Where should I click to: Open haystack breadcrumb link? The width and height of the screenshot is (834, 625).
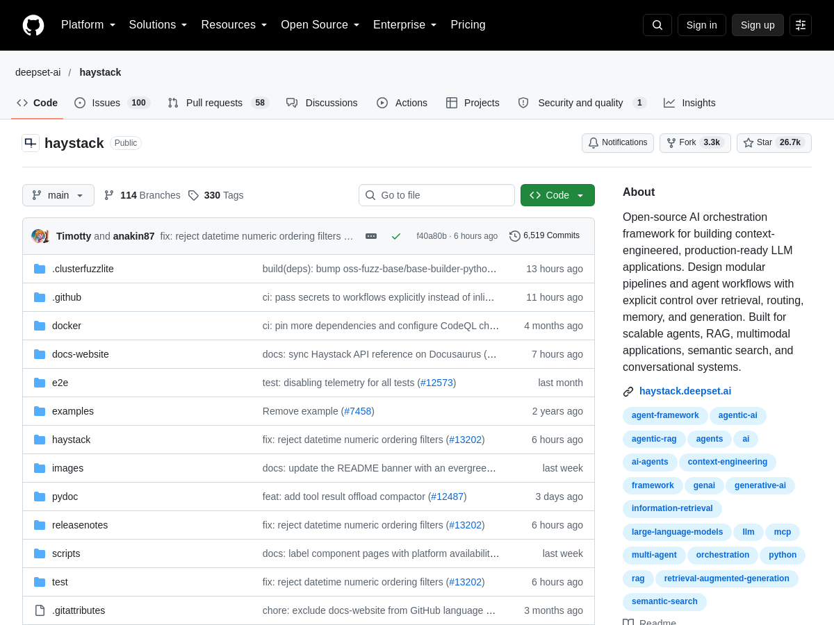(100, 72)
